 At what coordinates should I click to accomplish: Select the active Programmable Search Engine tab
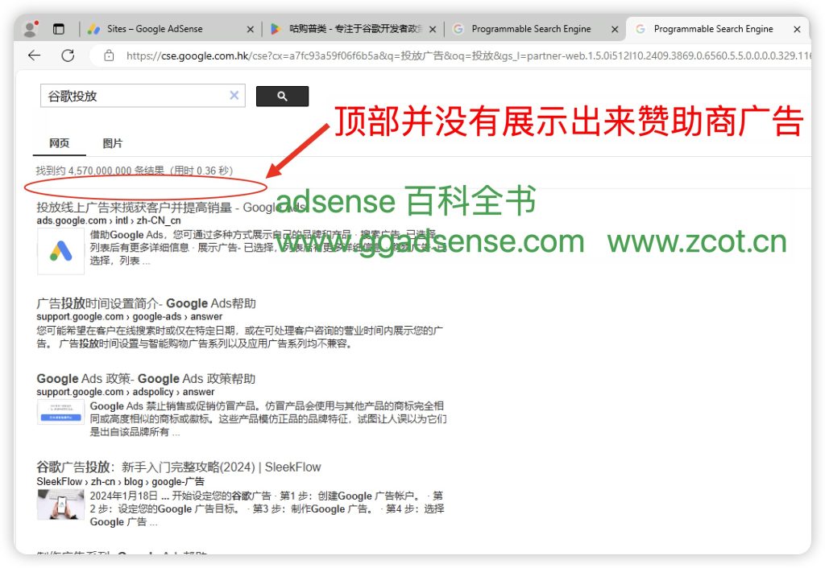716,29
